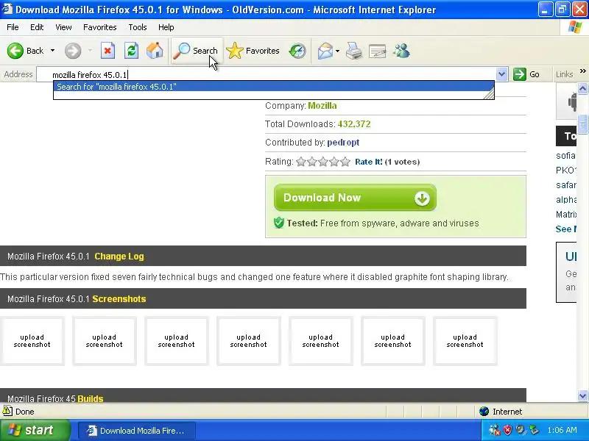Image resolution: width=589 pixels, height=441 pixels.
Task: Click the green Go button
Action: [x=526, y=74]
